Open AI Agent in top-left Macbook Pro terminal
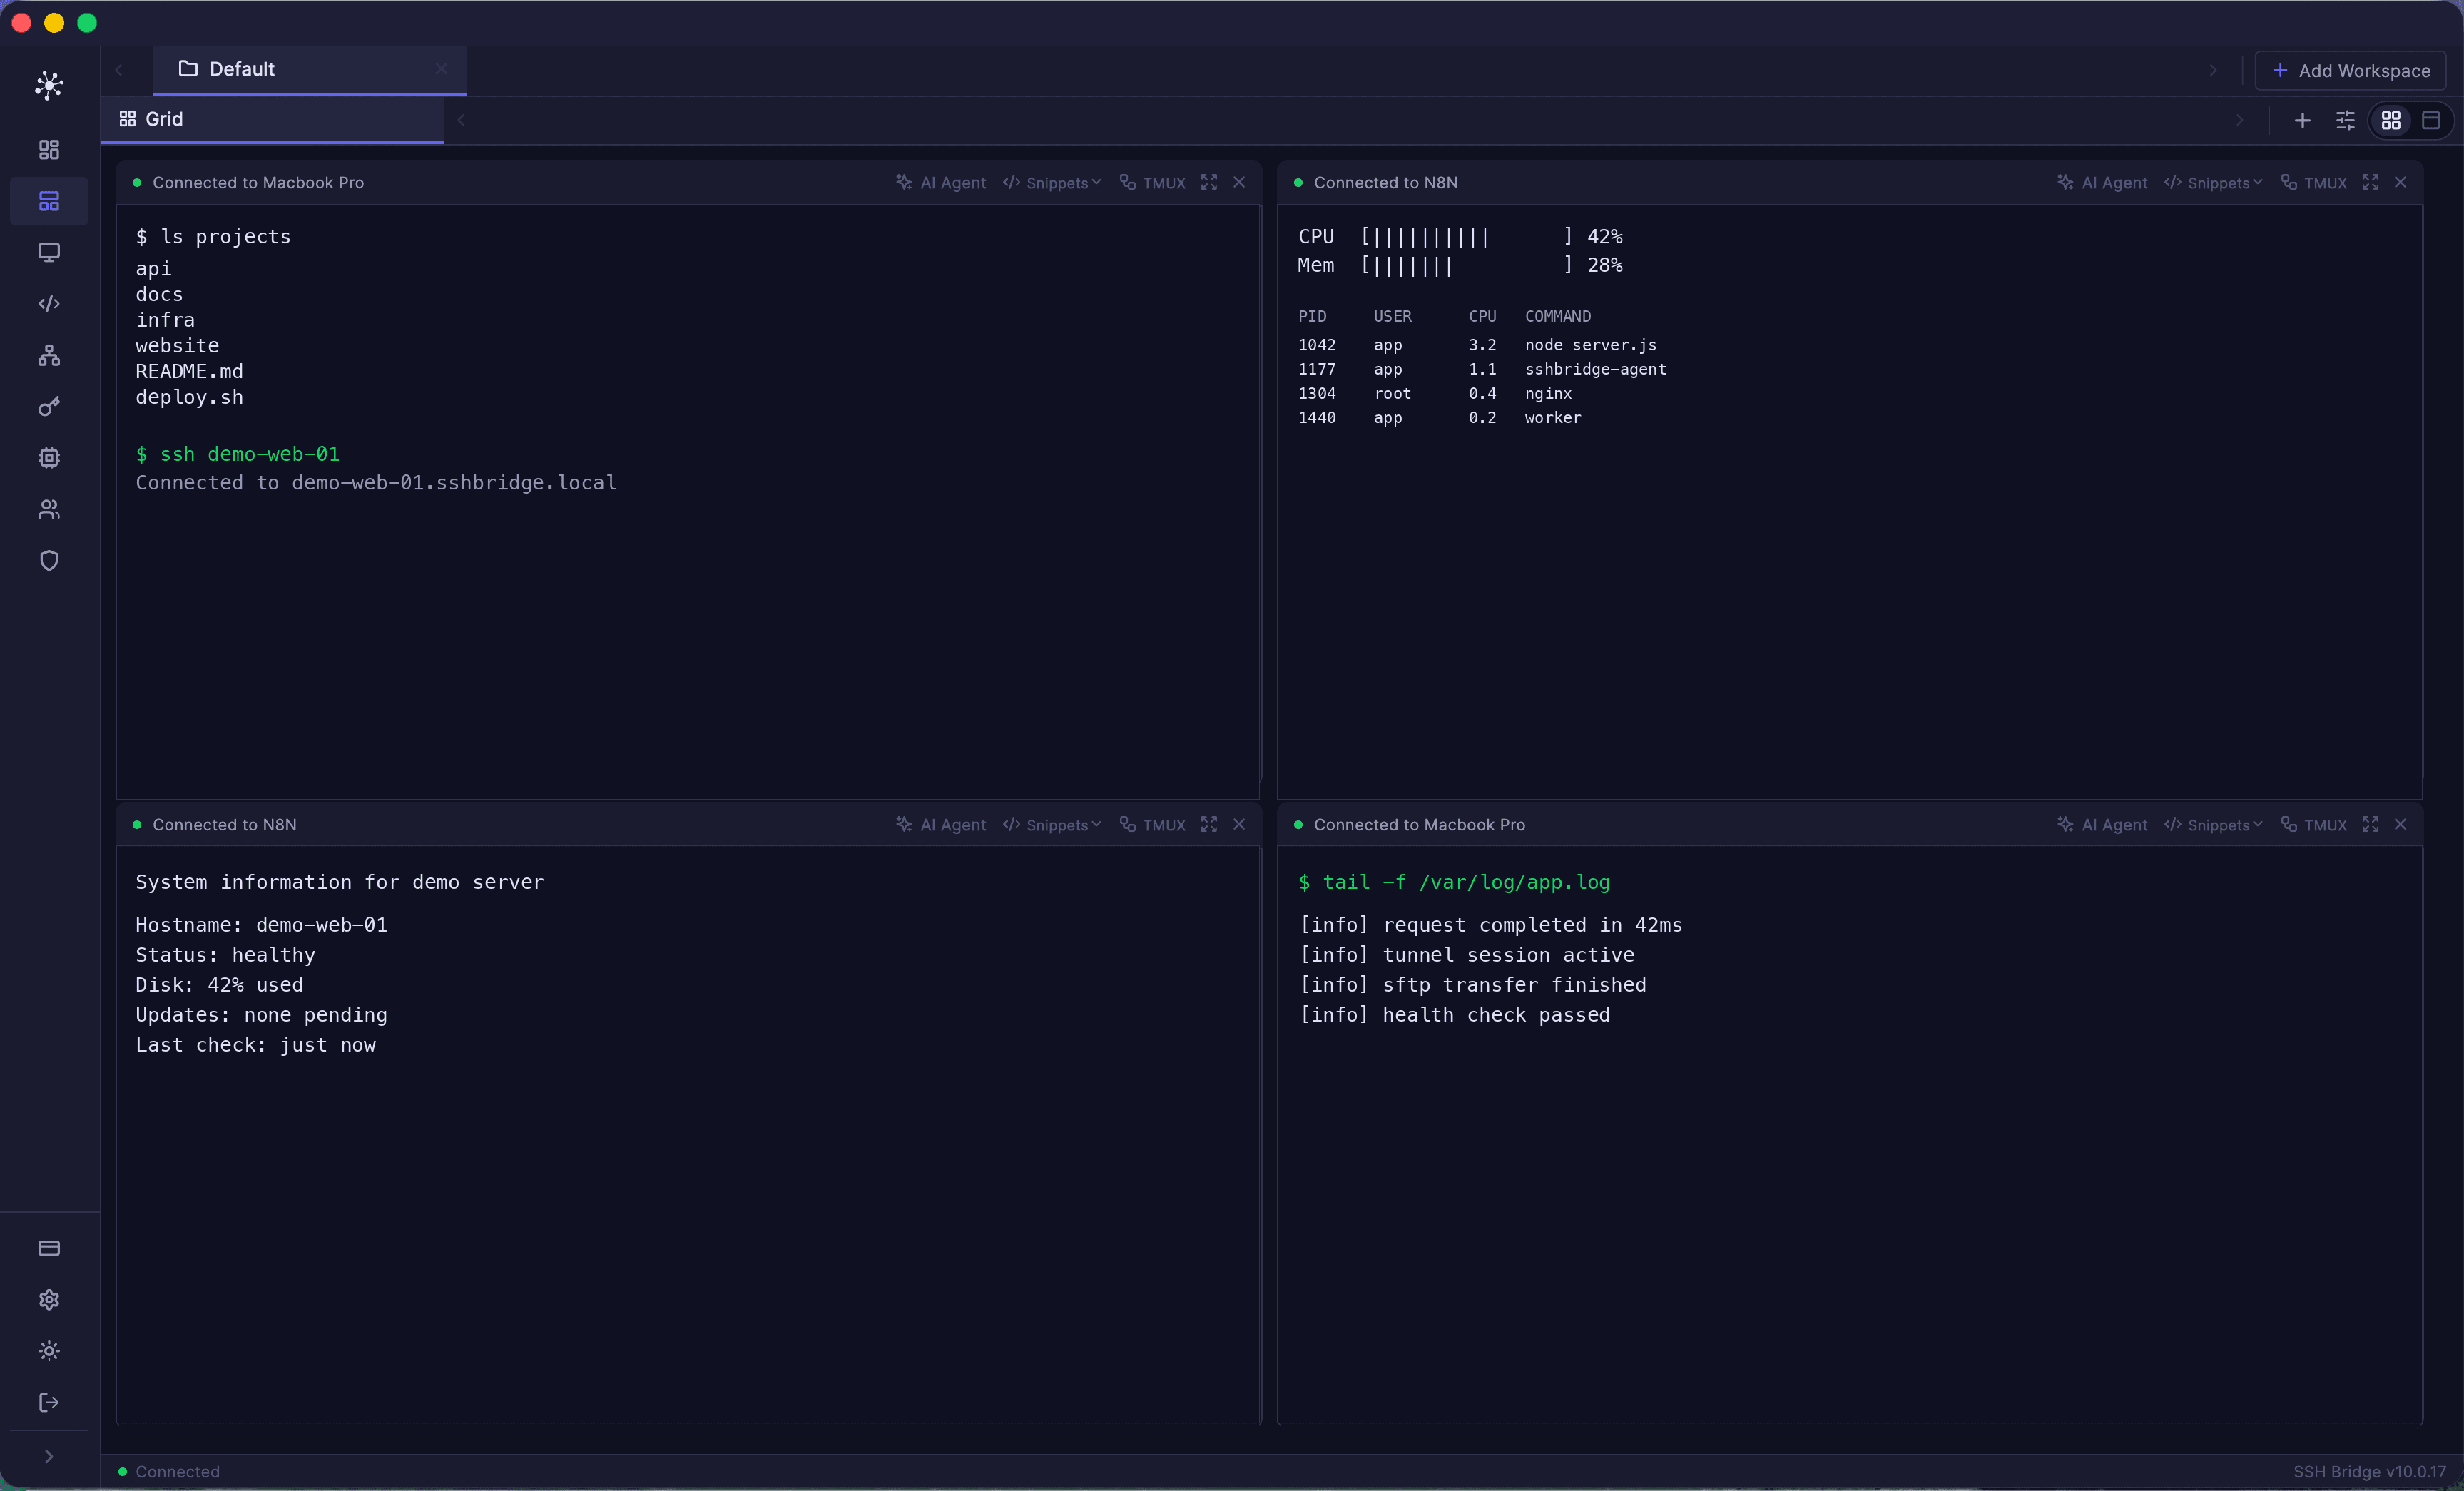2464x1491 pixels. click(941, 182)
